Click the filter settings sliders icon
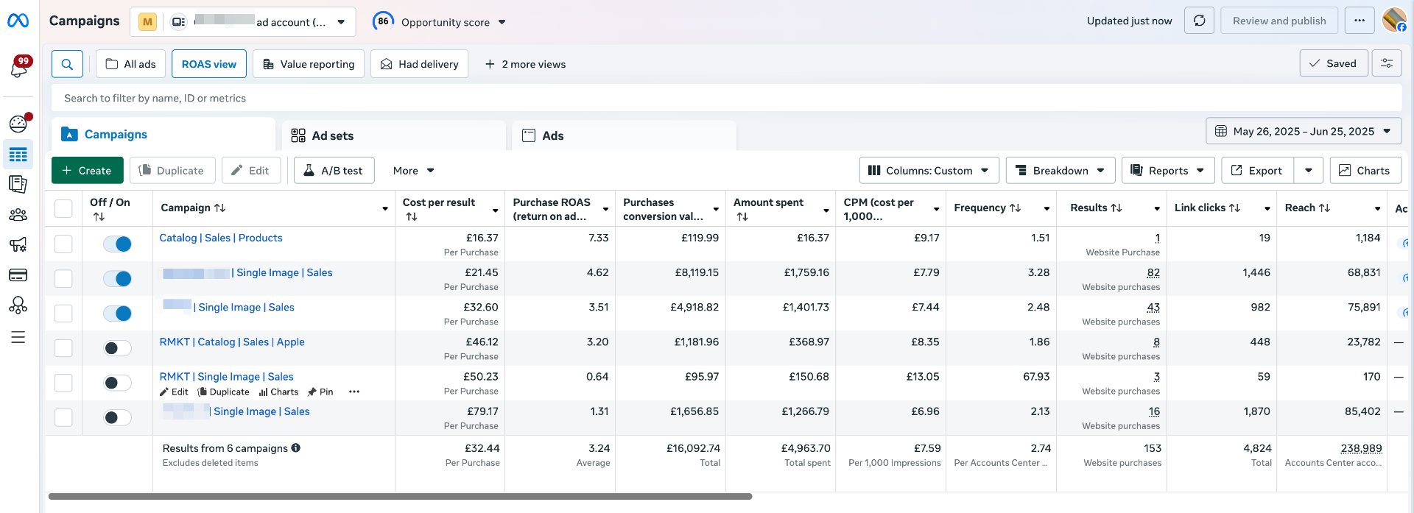This screenshot has width=1414, height=513. point(1387,63)
